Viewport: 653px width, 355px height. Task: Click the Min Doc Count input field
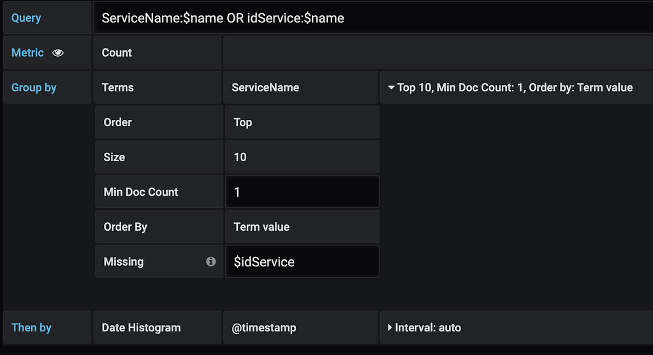302,192
